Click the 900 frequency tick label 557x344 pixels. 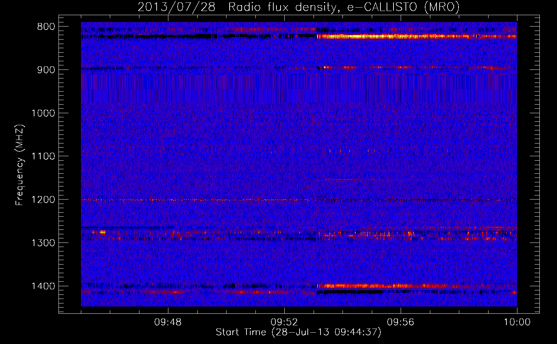click(x=46, y=70)
